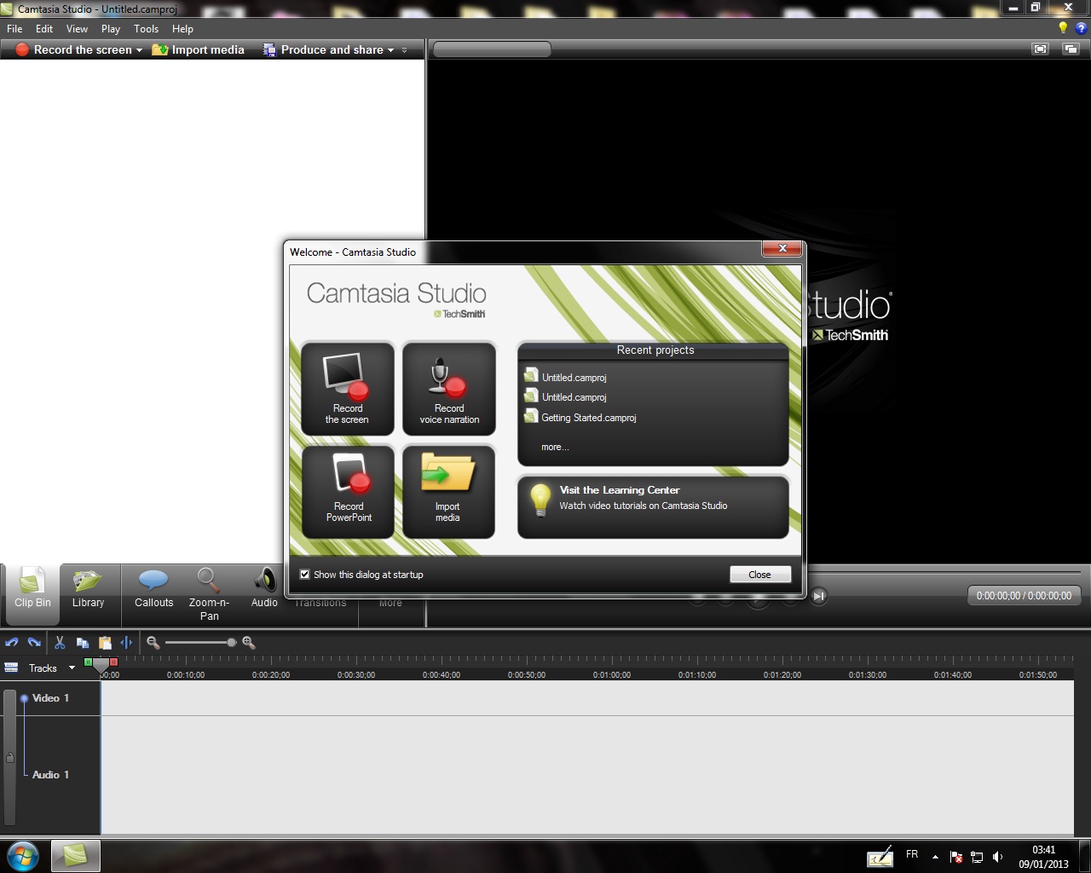Click the Video 1 track label
The height and width of the screenshot is (873, 1091).
point(50,698)
